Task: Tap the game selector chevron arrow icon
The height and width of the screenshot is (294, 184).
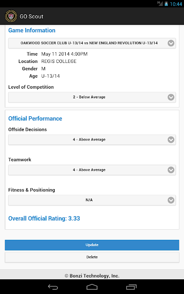Action: (171, 43)
